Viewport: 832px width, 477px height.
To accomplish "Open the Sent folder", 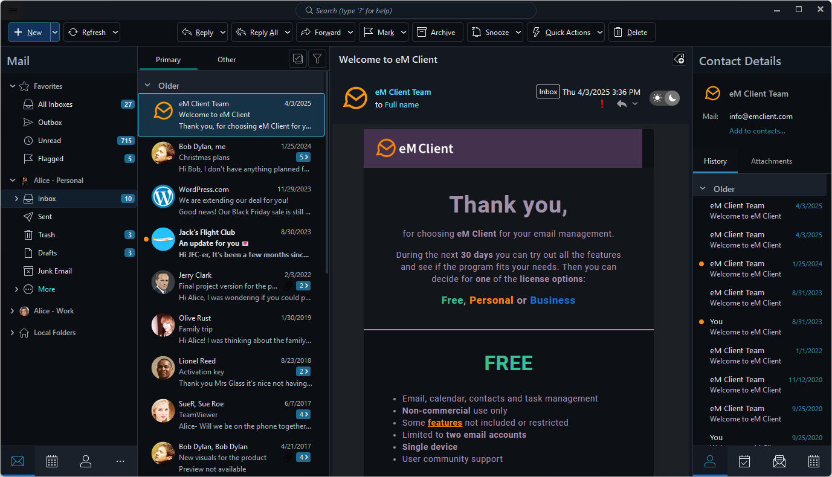I will (69, 217).
